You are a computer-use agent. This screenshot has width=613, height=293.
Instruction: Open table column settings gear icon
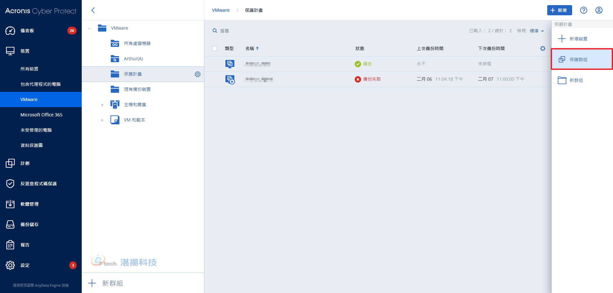pos(543,48)
